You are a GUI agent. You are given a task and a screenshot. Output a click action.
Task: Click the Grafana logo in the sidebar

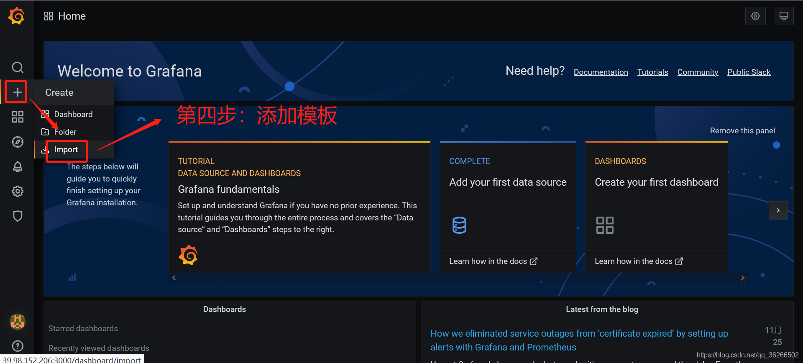point(17,16)
